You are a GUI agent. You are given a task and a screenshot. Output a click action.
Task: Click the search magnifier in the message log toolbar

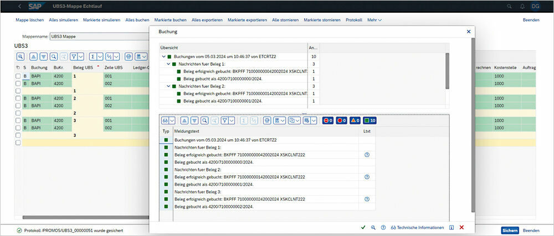click(x=205, y=120)
